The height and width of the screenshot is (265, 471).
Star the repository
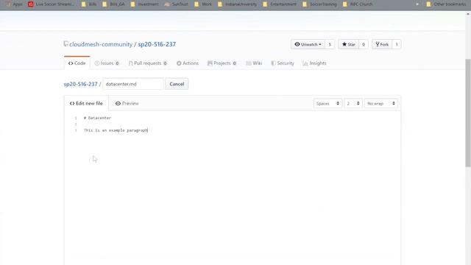[x=348, y=44]
